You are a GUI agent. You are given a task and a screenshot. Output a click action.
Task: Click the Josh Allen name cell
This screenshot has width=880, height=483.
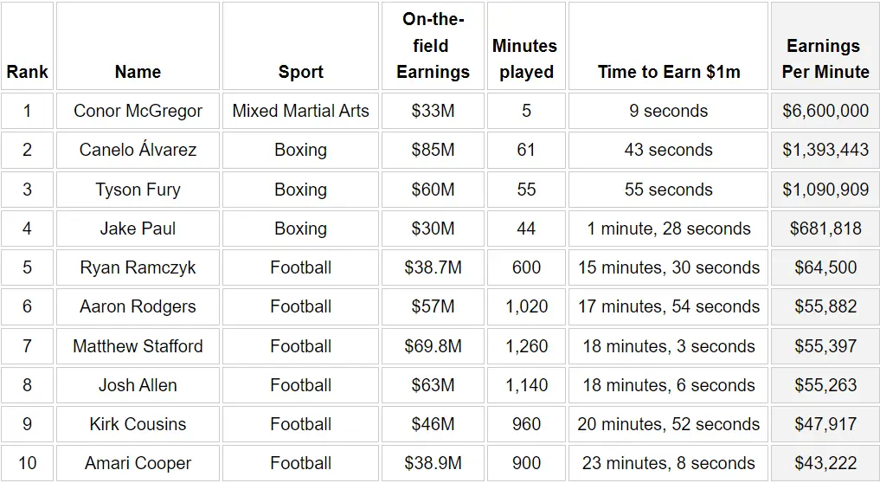click(x=138, y=385)
